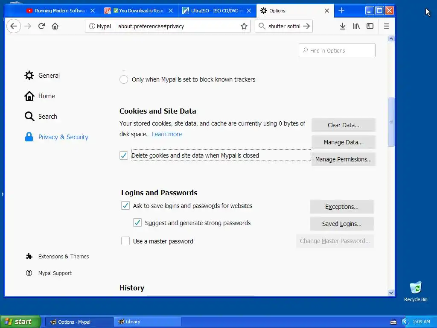
Task: Bookmark this page with the star
Action: 244,26
